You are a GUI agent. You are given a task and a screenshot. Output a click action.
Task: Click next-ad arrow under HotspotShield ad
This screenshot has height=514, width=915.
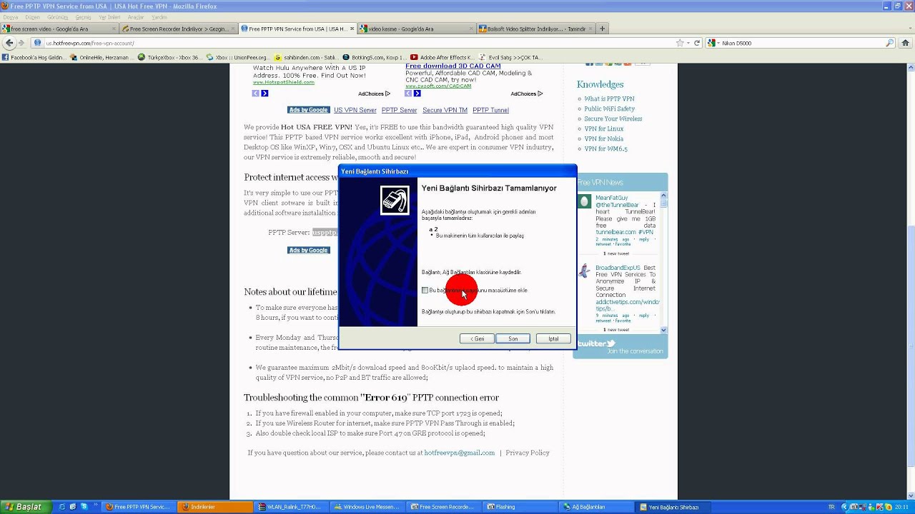click(x=264, y=94)
